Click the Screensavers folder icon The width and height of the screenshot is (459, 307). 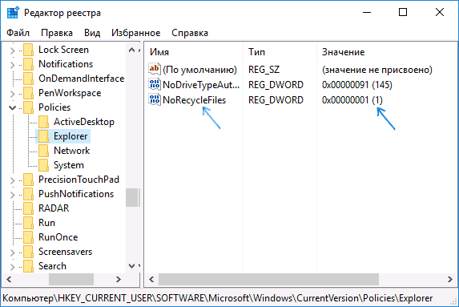28,252
